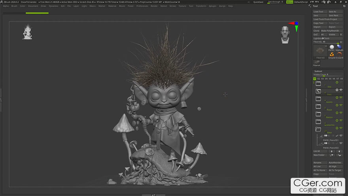Screen dimensions: 348x196
Task: Select subtool visibility set V2
Action: point(318,79)
